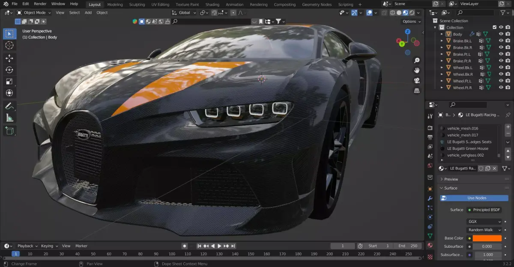Click the Subsurface value slider
This screenshot has width=514, height=267.
(487, 246)
